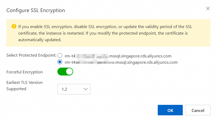The image size is (217, 119).
Task: Expand the TLS version chevron arrow
Action: [x=86, y=89]
